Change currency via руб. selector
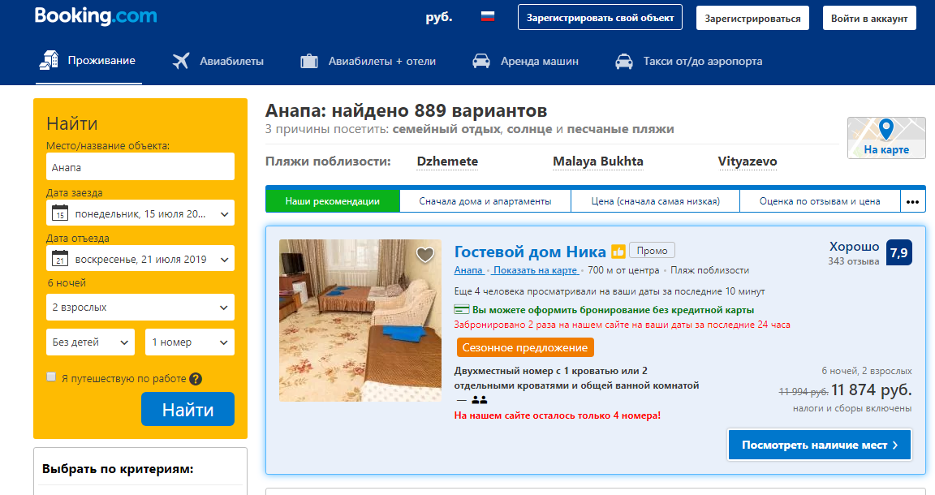 click(439, 17)
